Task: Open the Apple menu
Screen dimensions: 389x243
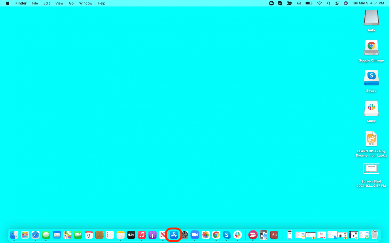Action: click(x=7, y=3)
